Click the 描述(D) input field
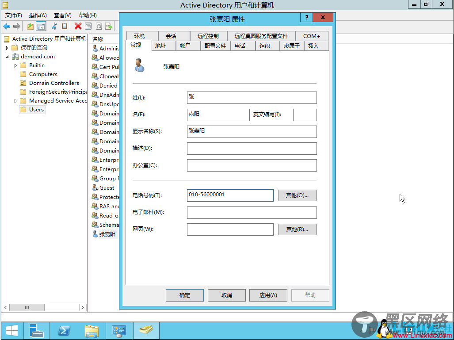This screenshot has width=454, height=340. tap(252, 148)
